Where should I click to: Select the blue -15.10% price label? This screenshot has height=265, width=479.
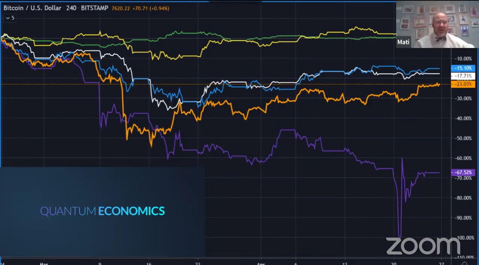[x=463, y=68]
